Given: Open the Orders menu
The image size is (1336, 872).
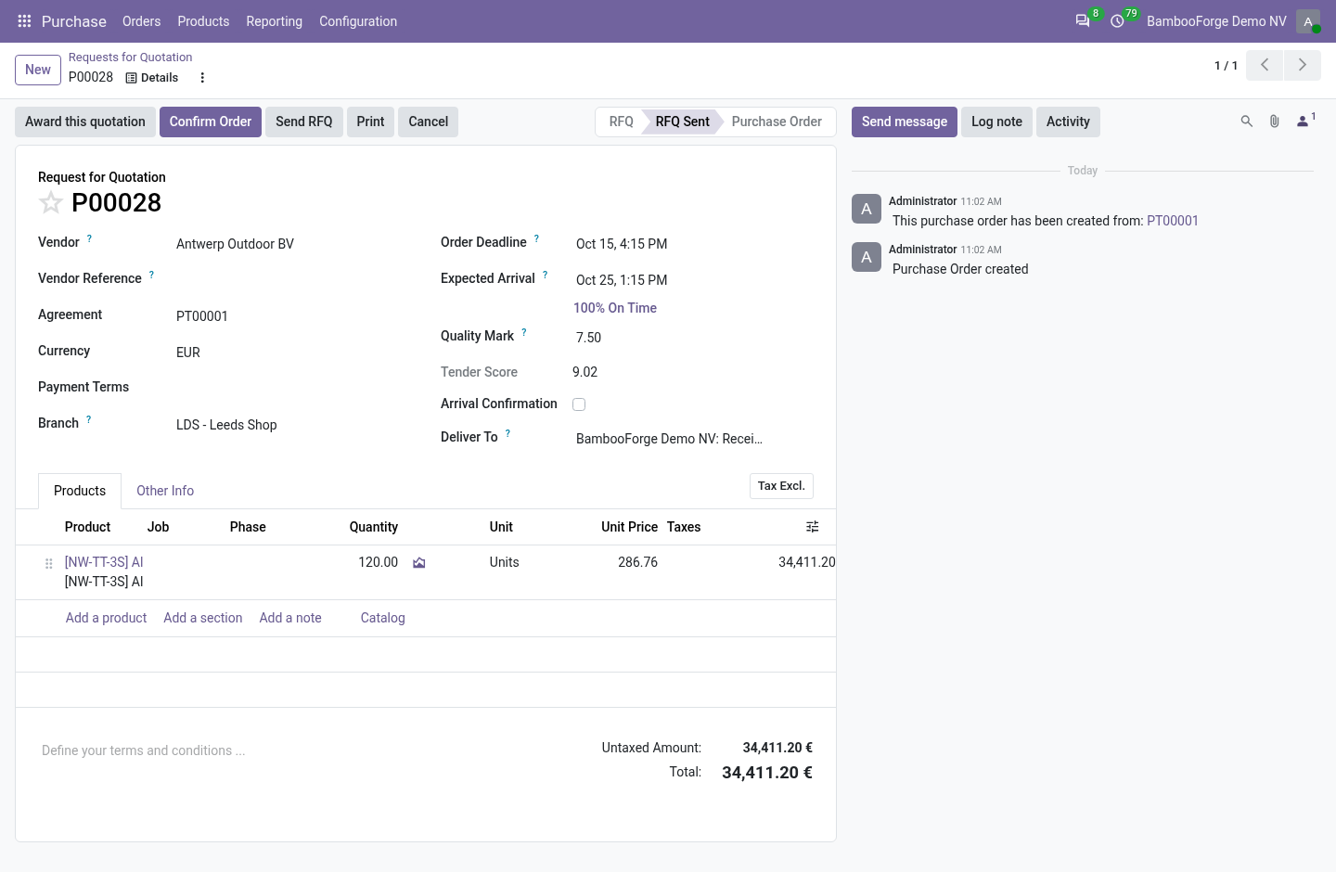Looking at the screenshot, I should [x=141, y=21].
